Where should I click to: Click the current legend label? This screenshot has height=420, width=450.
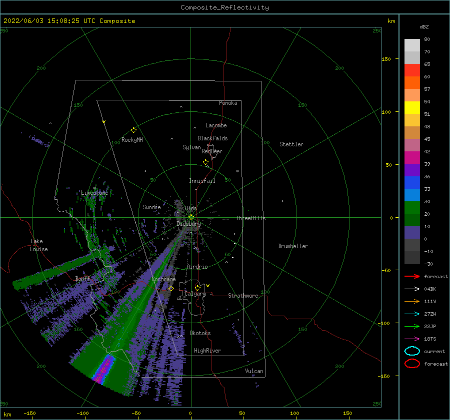tap(434, 351)
